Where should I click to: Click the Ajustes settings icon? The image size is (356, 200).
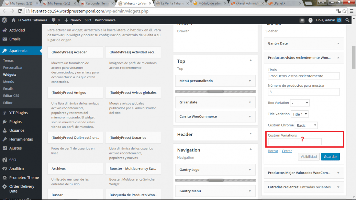point(5,148)
